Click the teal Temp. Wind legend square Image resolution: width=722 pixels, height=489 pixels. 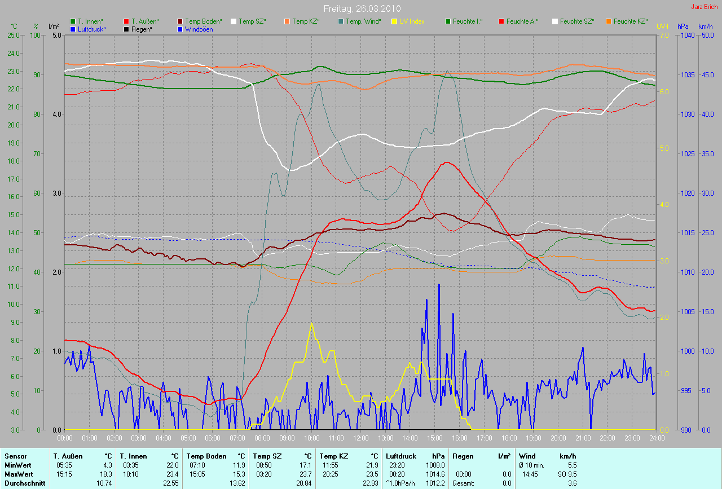(341, 21)
